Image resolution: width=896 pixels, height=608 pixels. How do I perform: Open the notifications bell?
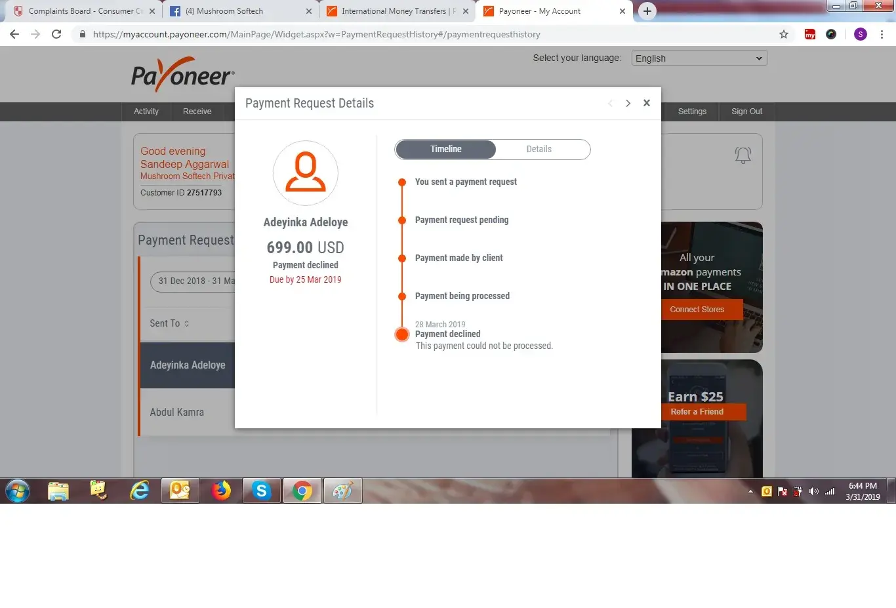(x=743, y=155)
